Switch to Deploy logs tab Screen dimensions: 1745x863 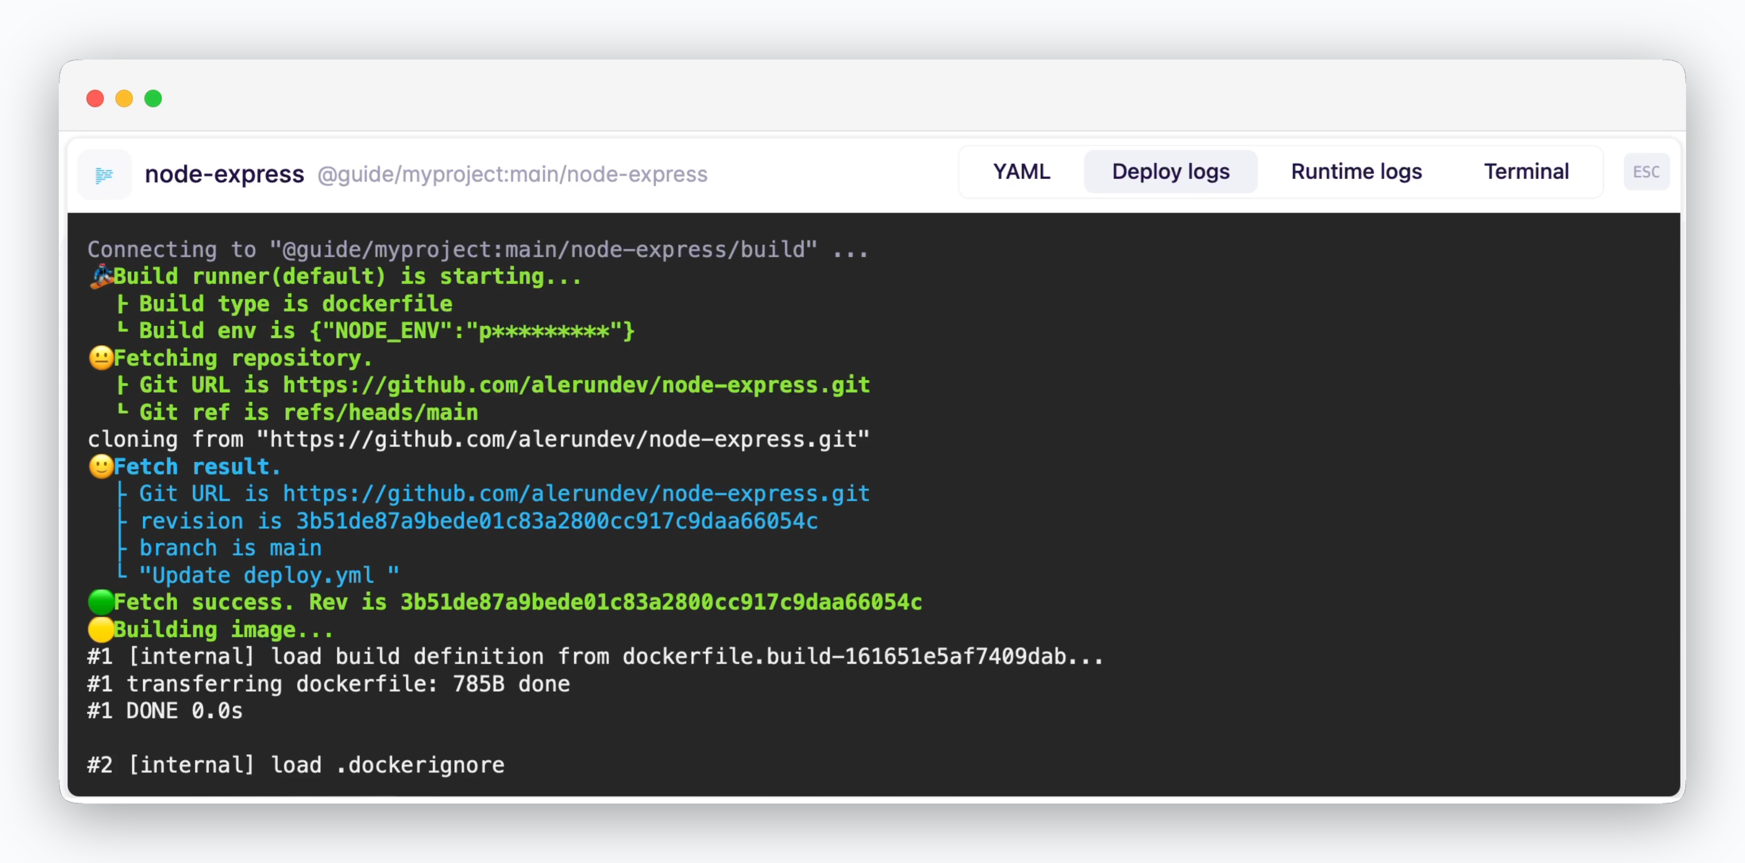click(1170, 172)
